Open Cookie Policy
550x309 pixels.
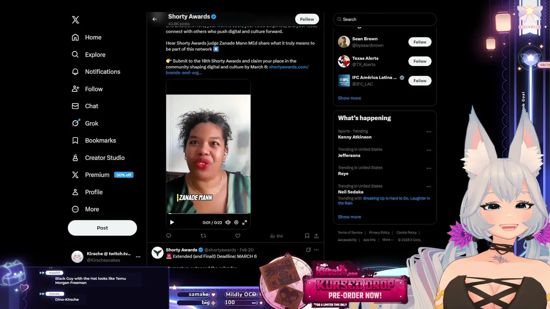pyautogui.click(x=406, y=233)
